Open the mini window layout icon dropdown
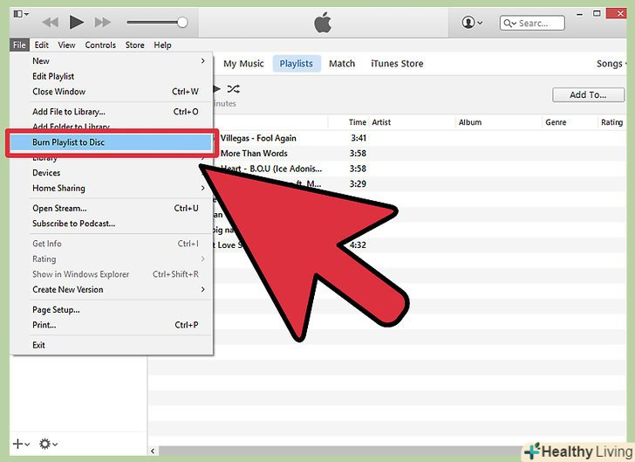 point(21,14)
